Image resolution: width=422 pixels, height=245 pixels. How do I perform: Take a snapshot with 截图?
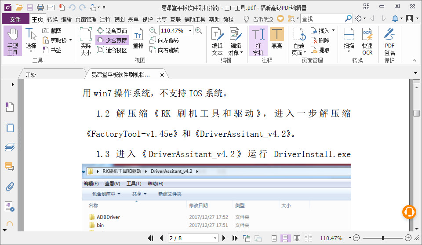point(52,31)
